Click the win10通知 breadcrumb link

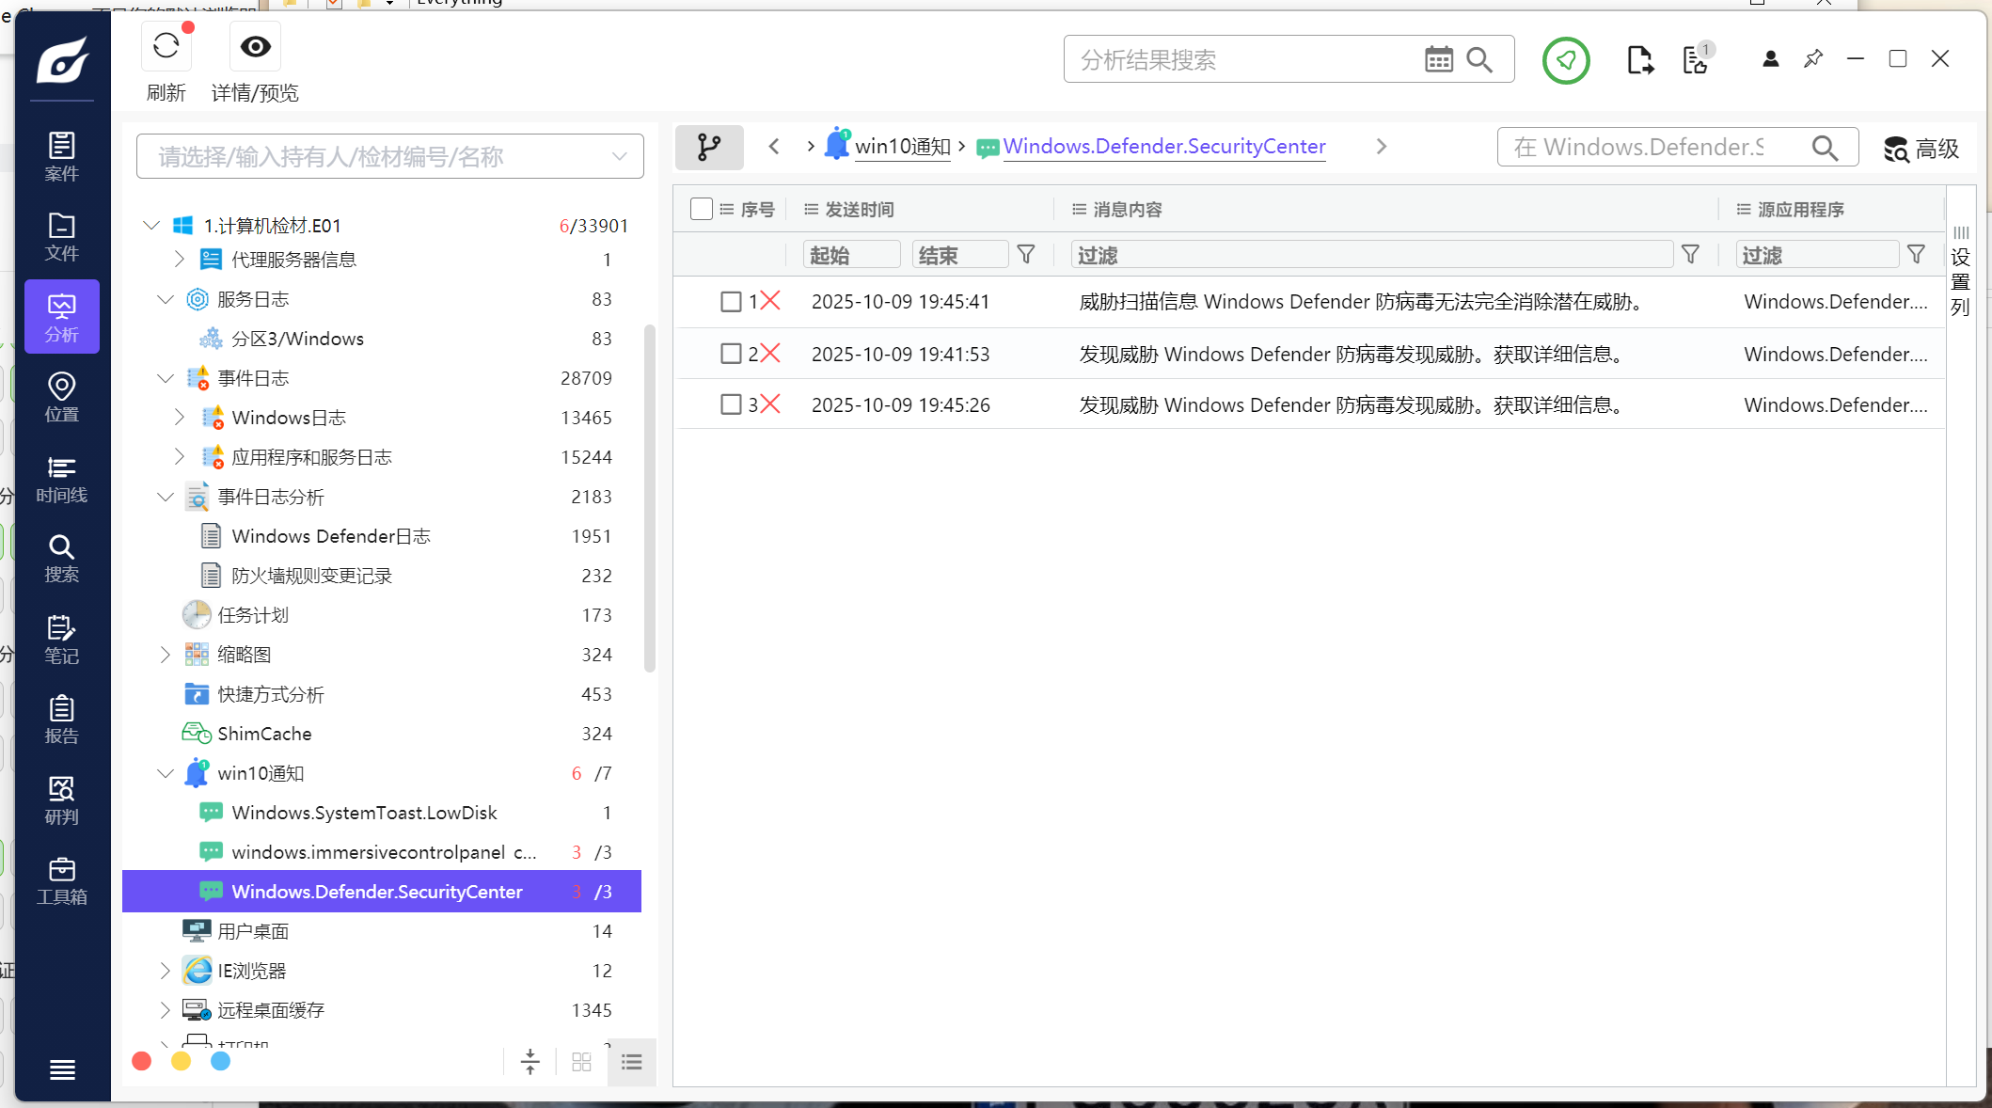902,147
